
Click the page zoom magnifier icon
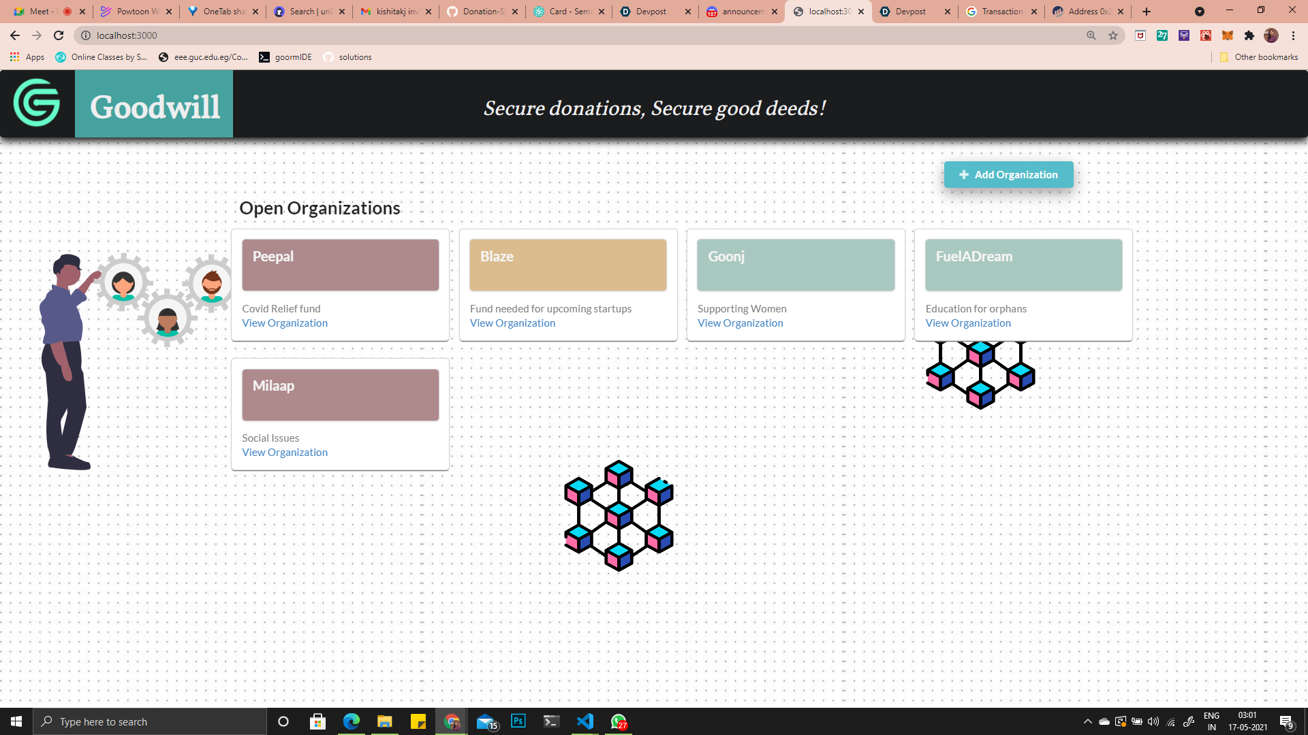[x=1091, y=35]
